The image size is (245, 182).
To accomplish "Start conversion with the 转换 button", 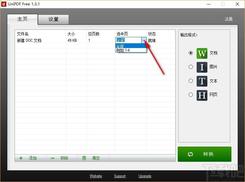I will coord(204,154).
